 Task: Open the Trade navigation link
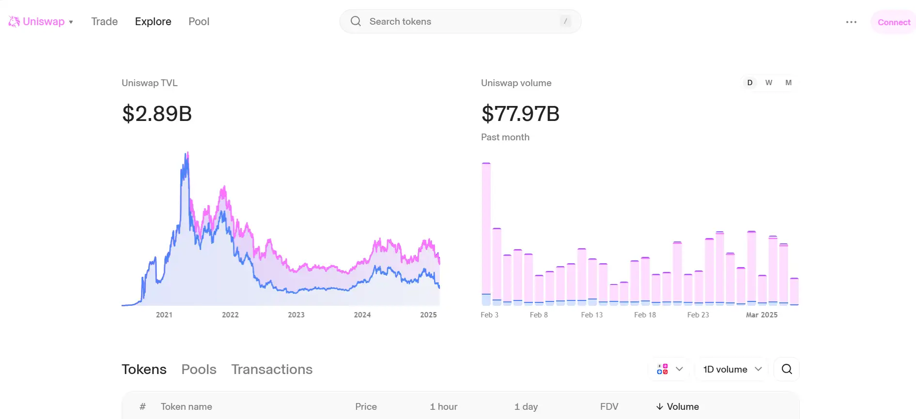pyautogui.click(x=104, y=22)
